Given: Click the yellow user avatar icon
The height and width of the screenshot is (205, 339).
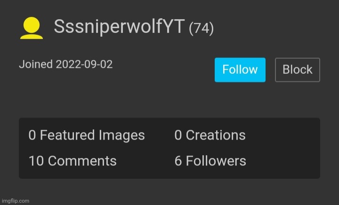Looking at the screenshot, I should tap(32, 28).
